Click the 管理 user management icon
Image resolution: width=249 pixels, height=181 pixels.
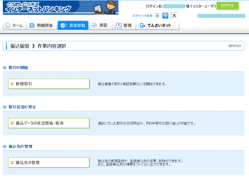tap(118, 25)
